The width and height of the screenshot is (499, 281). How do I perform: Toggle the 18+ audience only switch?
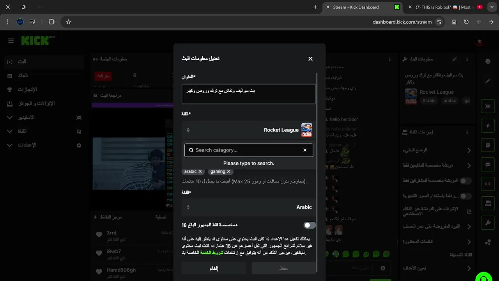pyautogui.click(x=310, y=225)
